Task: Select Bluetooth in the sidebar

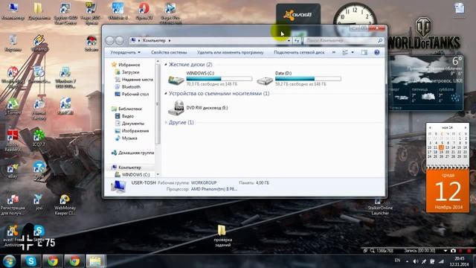Action: coord(131,86)
